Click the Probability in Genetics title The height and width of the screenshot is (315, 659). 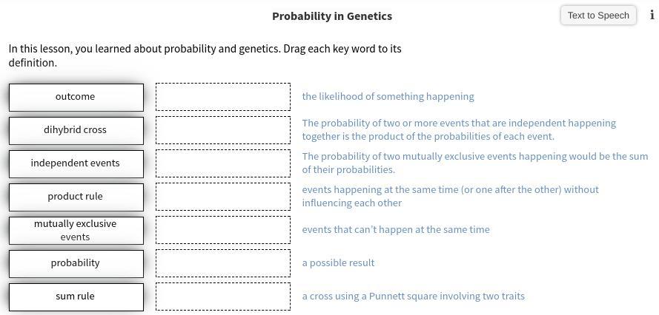(x=331, y=16)
